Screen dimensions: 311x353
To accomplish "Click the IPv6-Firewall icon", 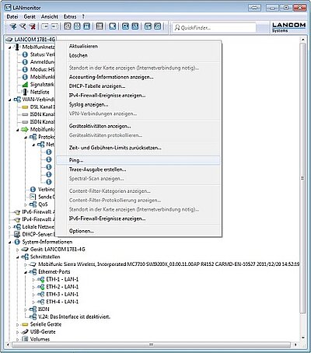I will tap(17, 212).
